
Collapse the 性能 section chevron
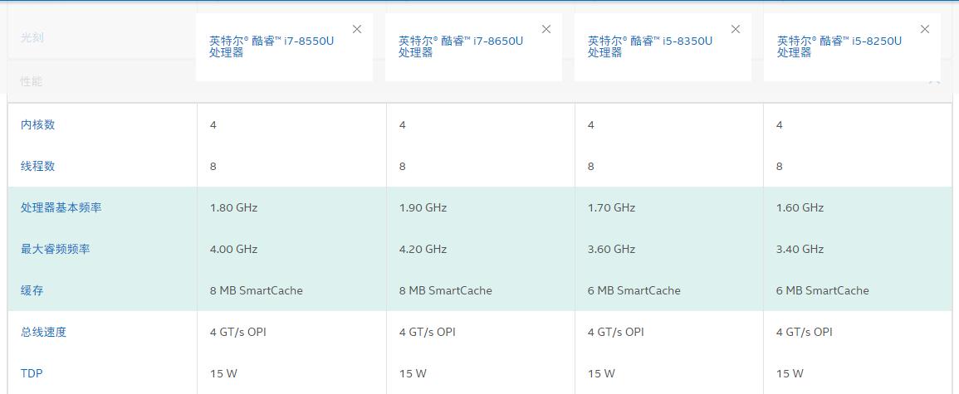(934, 81)
